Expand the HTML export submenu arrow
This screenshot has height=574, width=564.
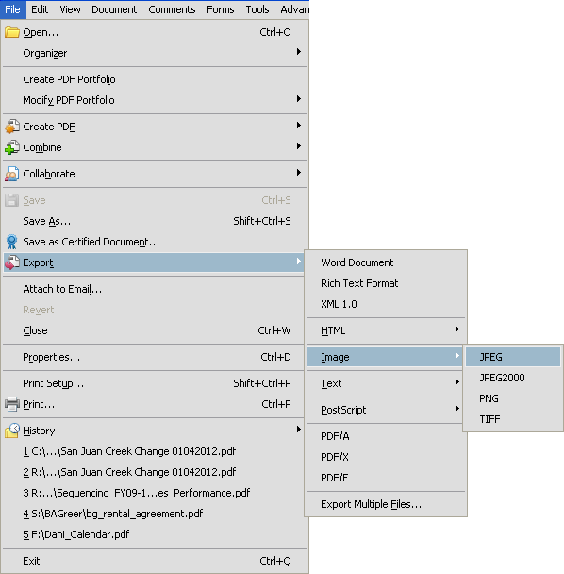click(x=457, y=329)
